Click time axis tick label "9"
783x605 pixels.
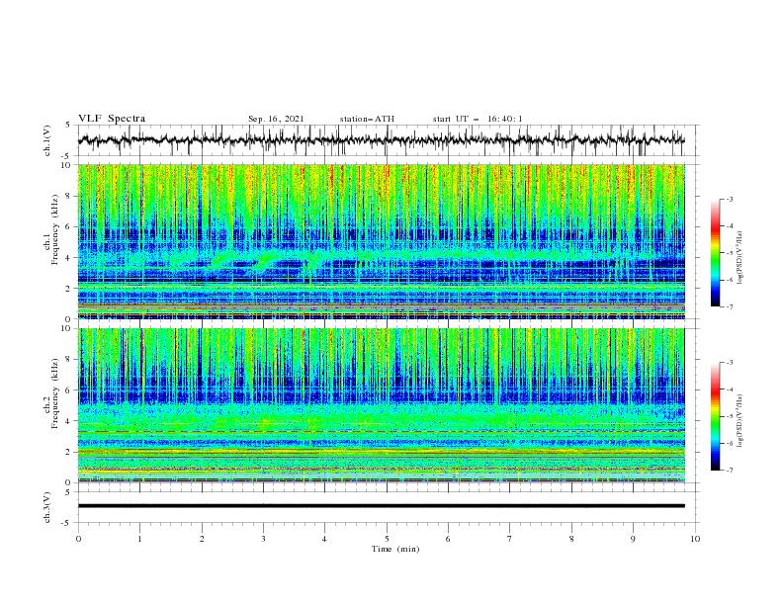[x=633, y=539]
